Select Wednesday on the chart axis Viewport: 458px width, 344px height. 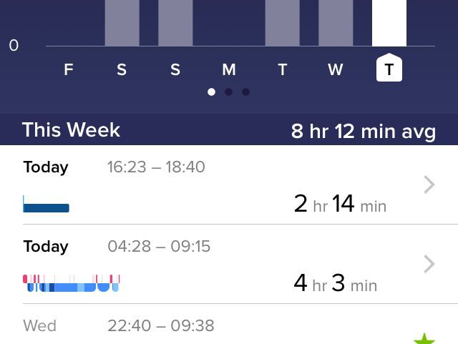click(336, 69)
